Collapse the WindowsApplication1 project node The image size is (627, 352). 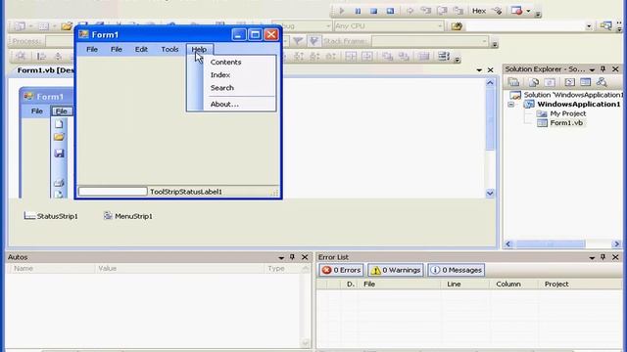coord(511,105)
